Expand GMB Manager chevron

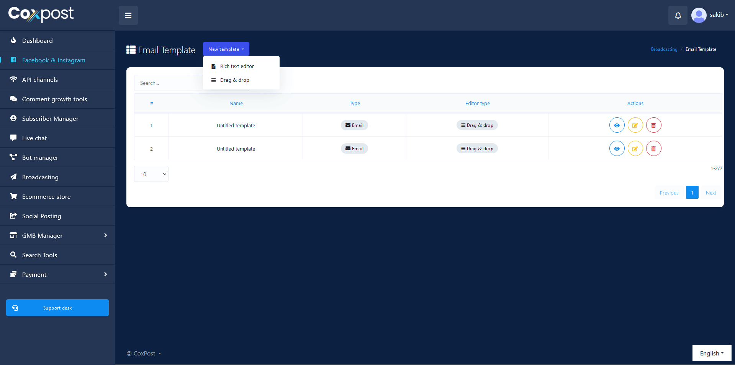click(105, 235)
